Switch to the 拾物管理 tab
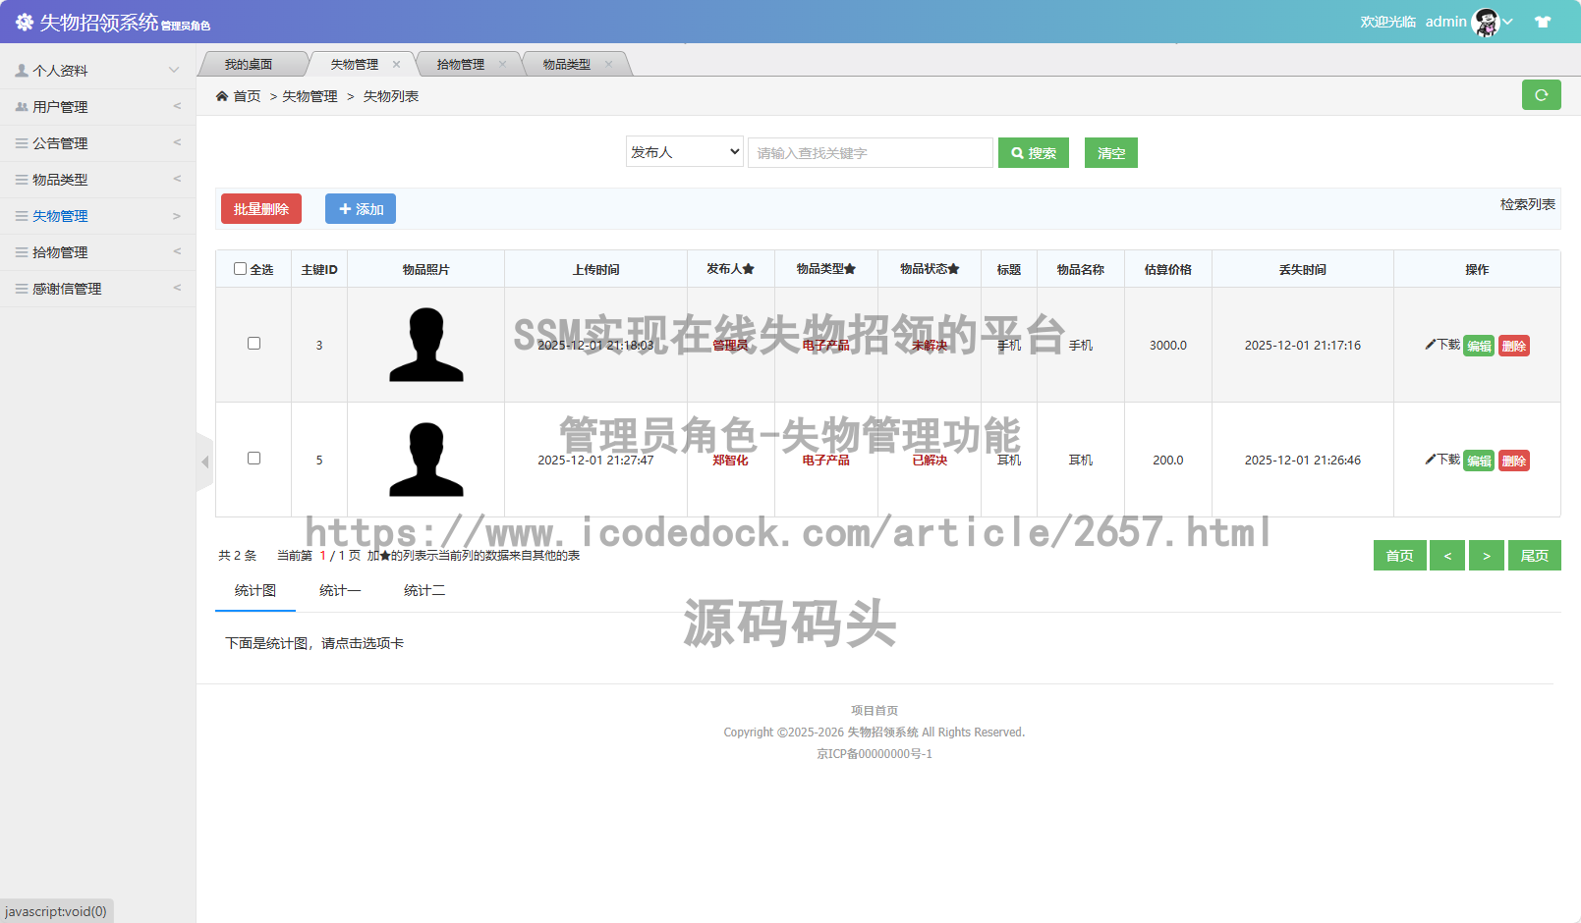This screenshot has height=923, width=1581. pyautogui.click(x=460, y=65)
